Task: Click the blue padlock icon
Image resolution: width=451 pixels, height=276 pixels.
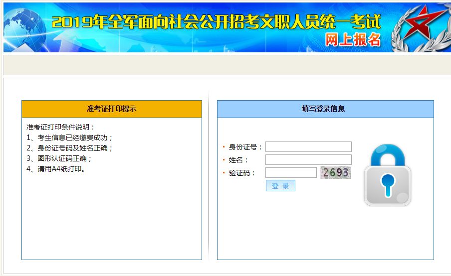Action: [x=387, y=175]
